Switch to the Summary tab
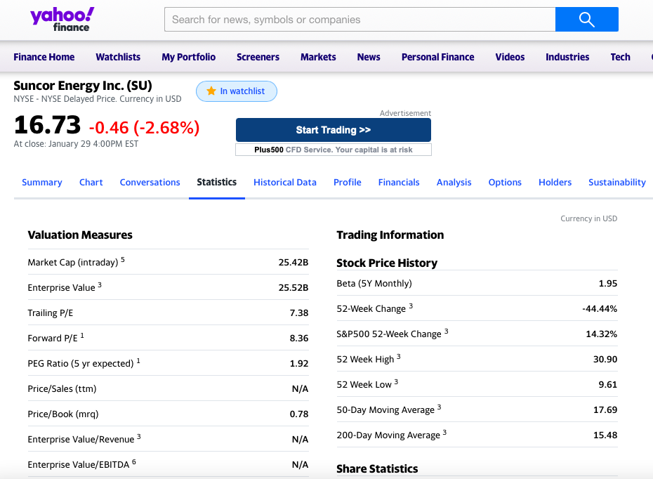The height and width of the screenshot is (479, 653). tap(41, 183)
